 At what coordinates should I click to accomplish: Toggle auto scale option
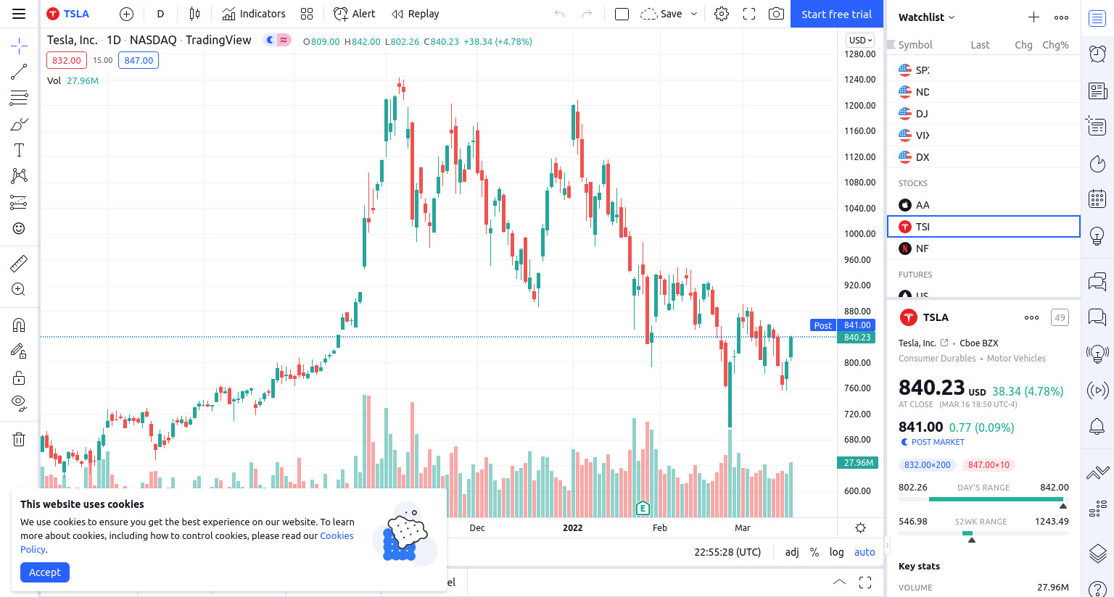pos(865,552)
